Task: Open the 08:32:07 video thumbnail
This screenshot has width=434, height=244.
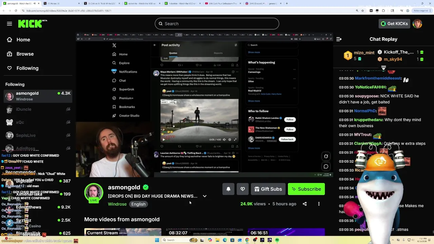Action: point(204,232)
